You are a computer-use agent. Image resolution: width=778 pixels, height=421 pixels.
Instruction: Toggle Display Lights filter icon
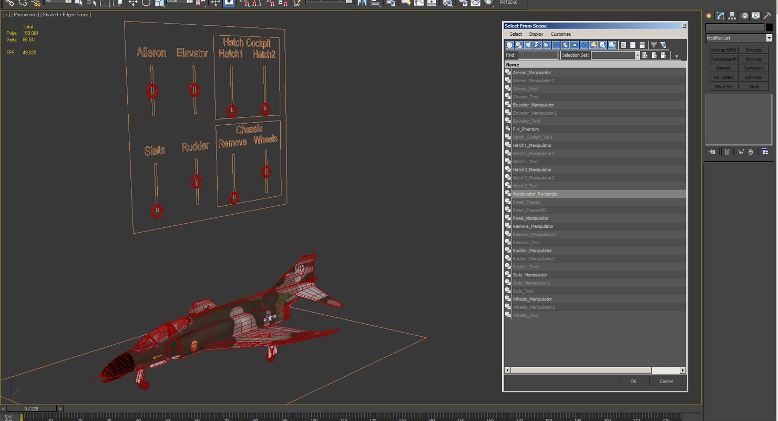(528, 45)
